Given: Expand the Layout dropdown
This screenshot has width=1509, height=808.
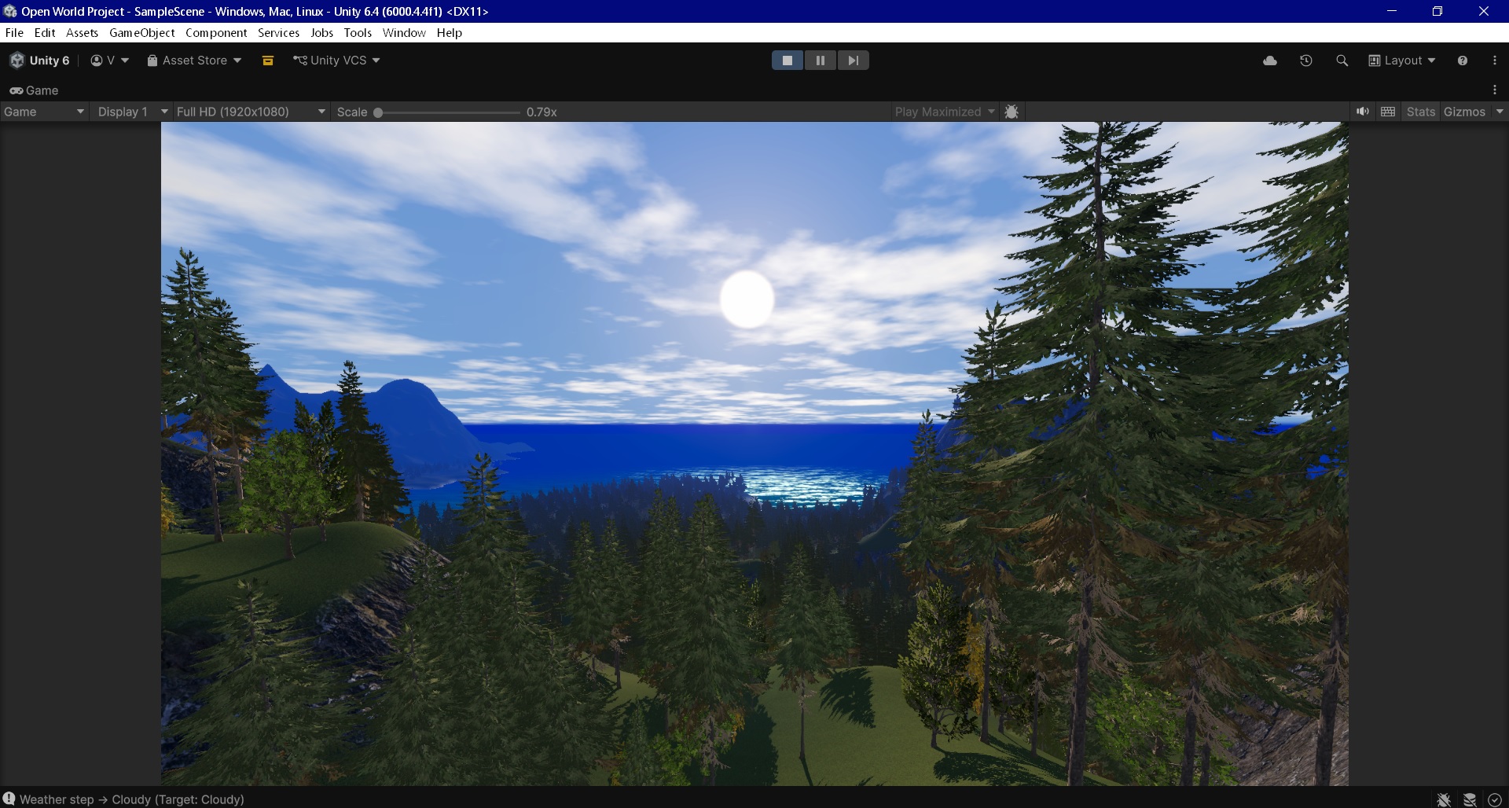Looking at the screenshot, I should [1402, 61].
